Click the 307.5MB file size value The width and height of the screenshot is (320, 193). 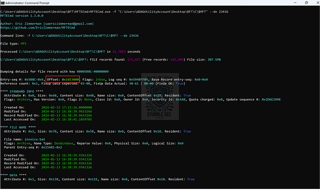click(214, 60)
